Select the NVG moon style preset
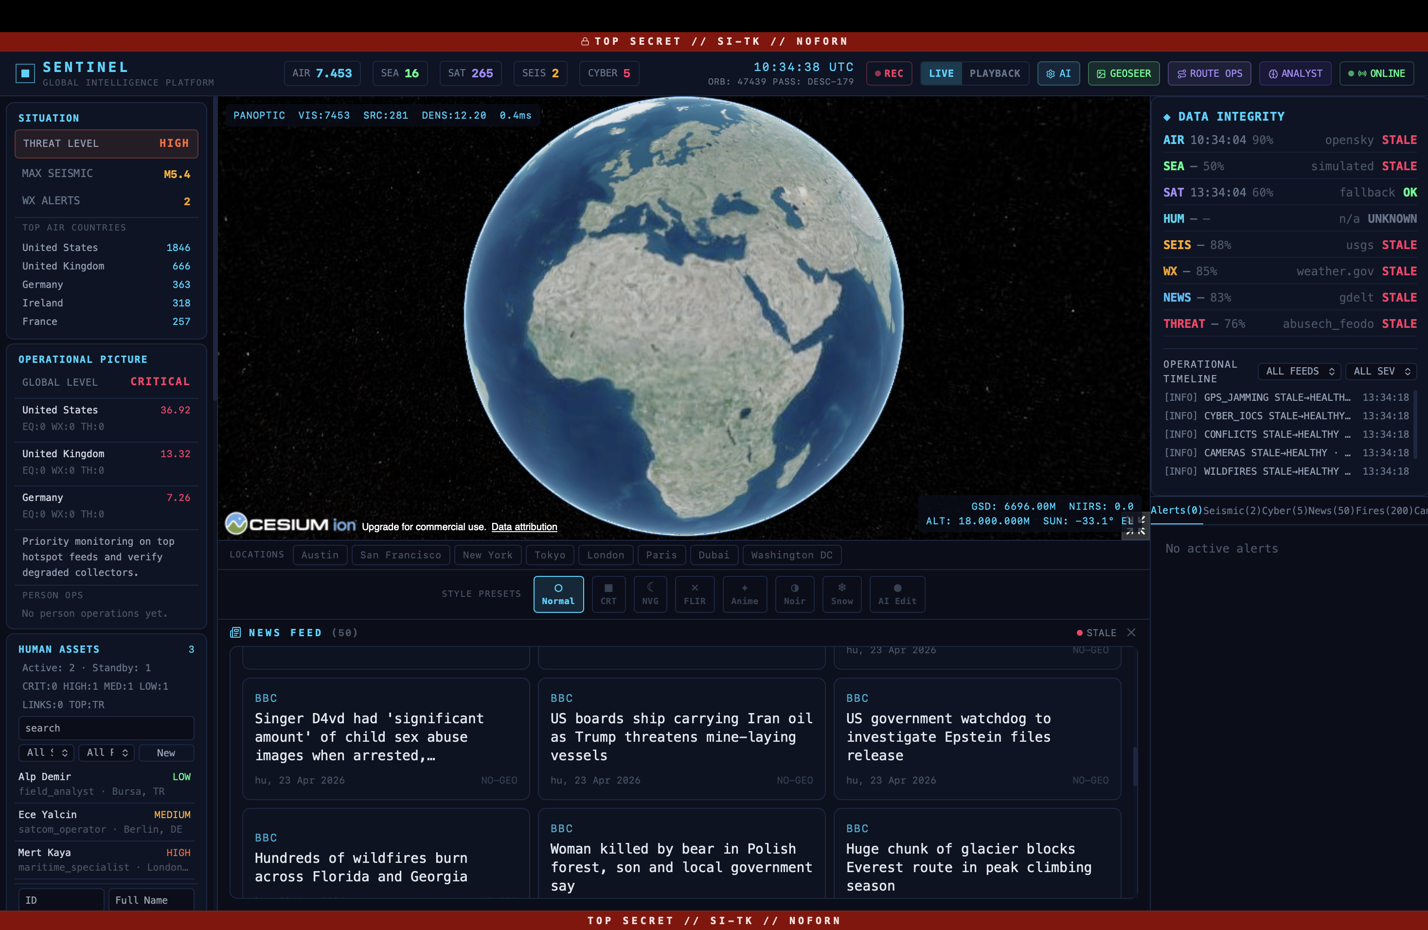 [x=650, y=594]
